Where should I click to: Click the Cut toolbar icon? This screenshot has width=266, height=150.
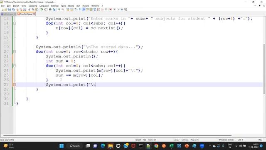click(x=29, y=9)
